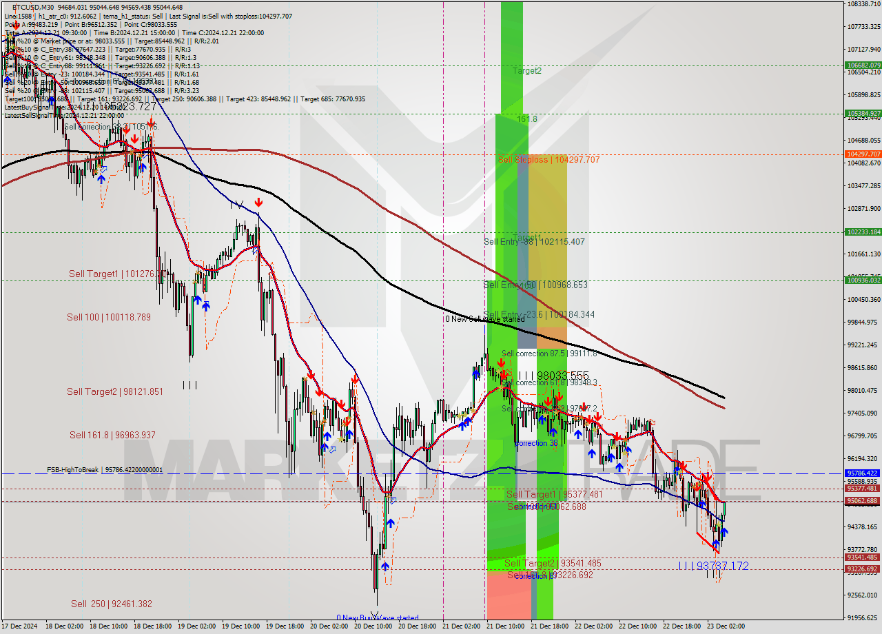Viewport: 882px width, 634px height.
Task: Select '0 New Buy Wave started' annotation
Action: click(377, 618)
